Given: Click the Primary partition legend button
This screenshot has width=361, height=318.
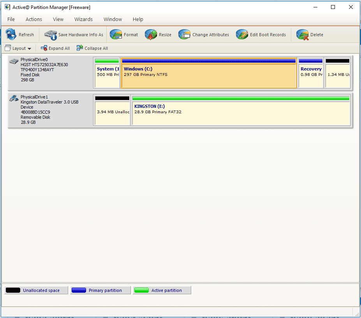Looking at the screenshot, I should 100,290.
